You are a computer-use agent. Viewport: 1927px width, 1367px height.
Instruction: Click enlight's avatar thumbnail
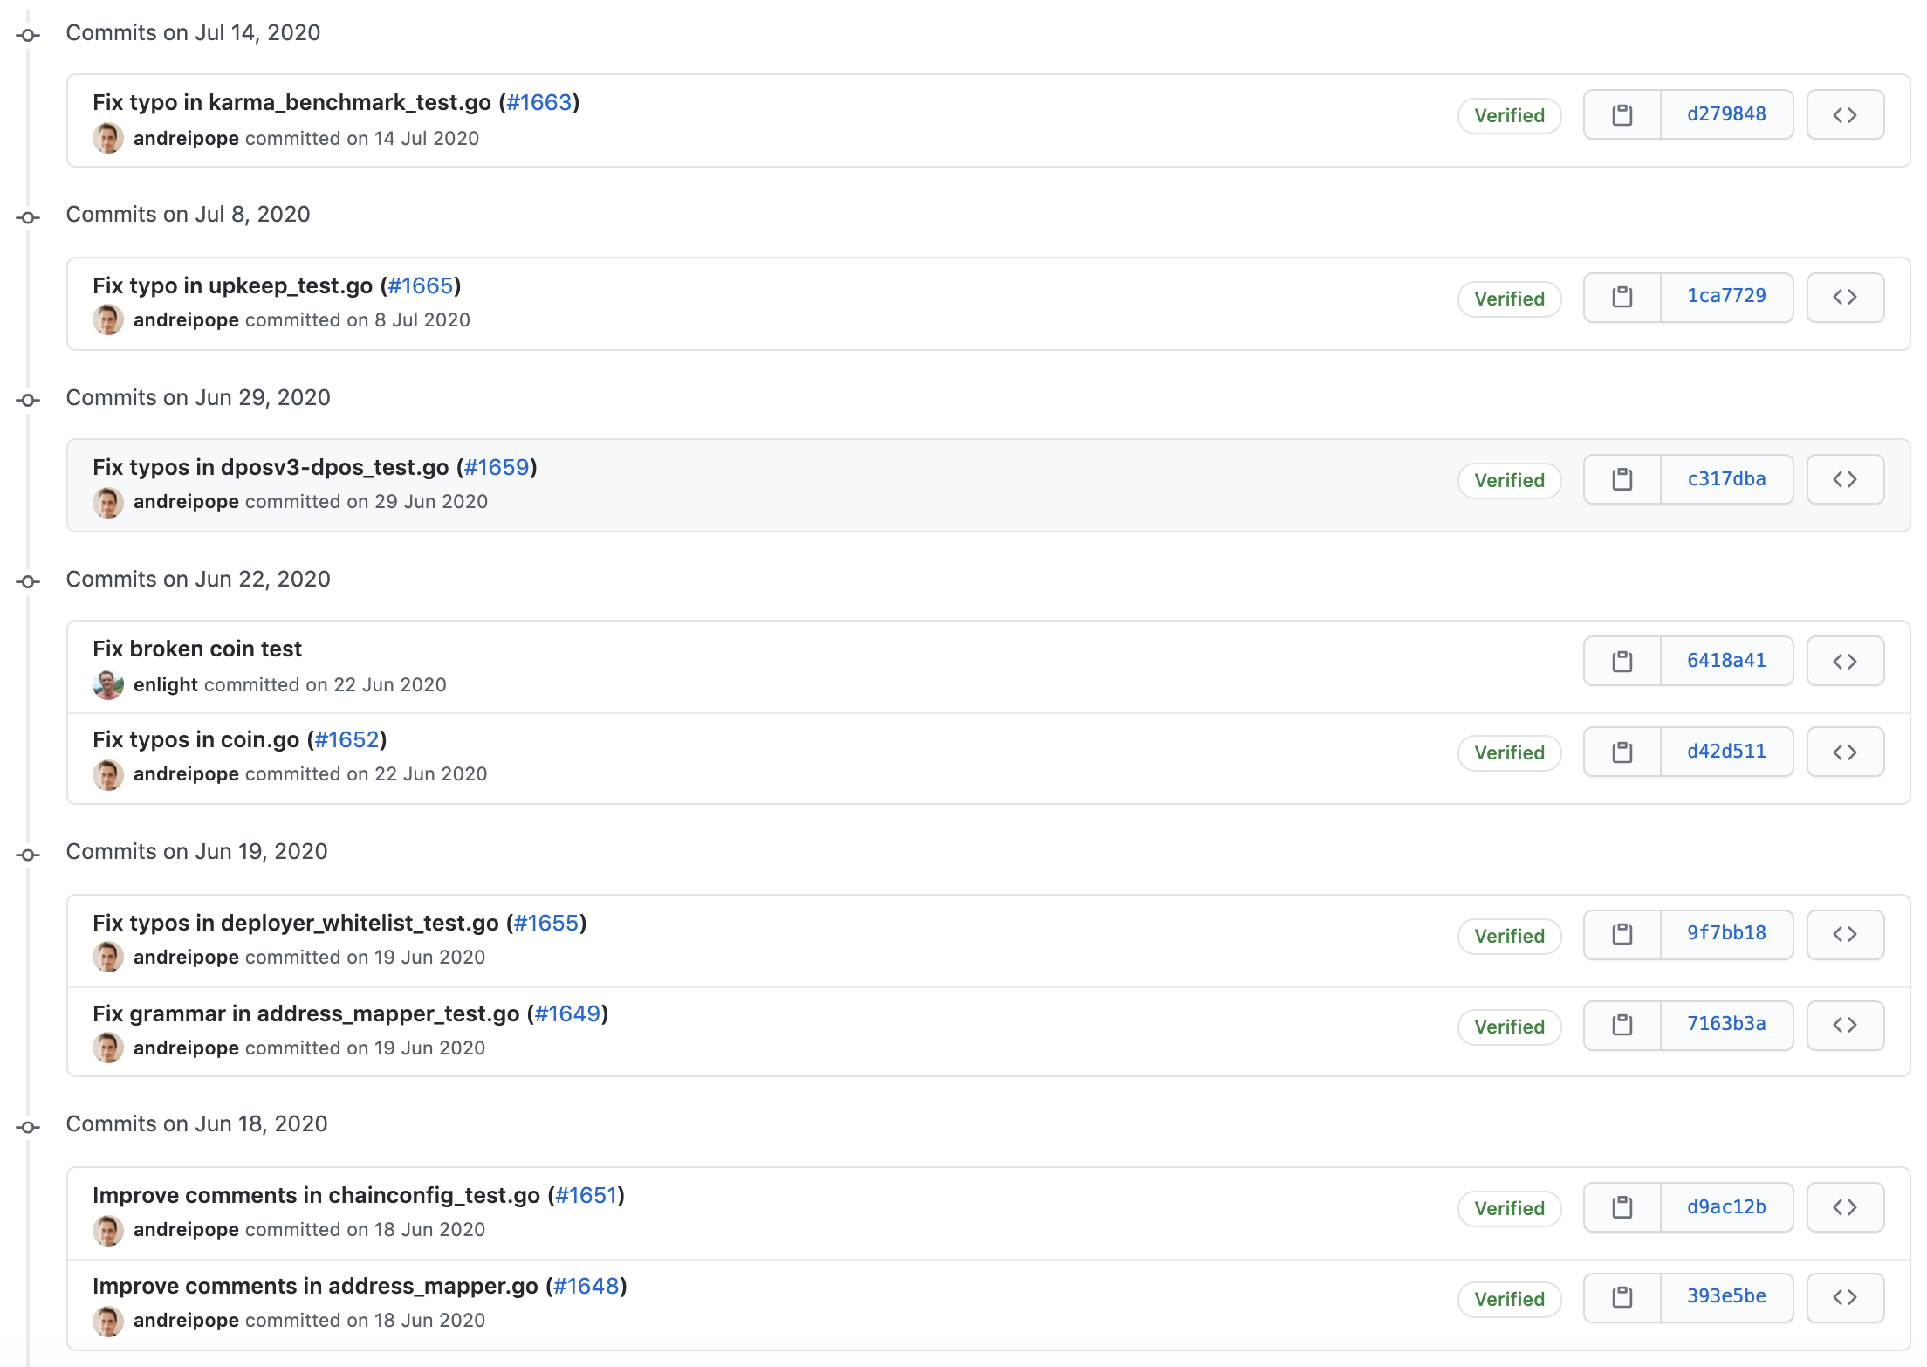(107, 684)
